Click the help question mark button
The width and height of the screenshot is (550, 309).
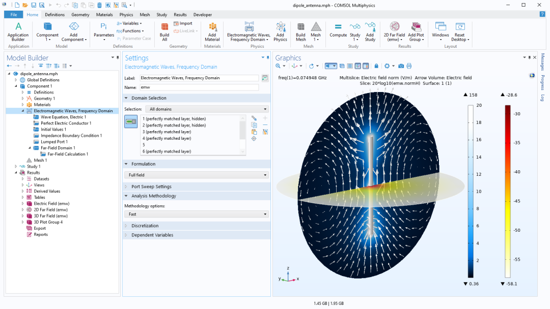point(542,14)
